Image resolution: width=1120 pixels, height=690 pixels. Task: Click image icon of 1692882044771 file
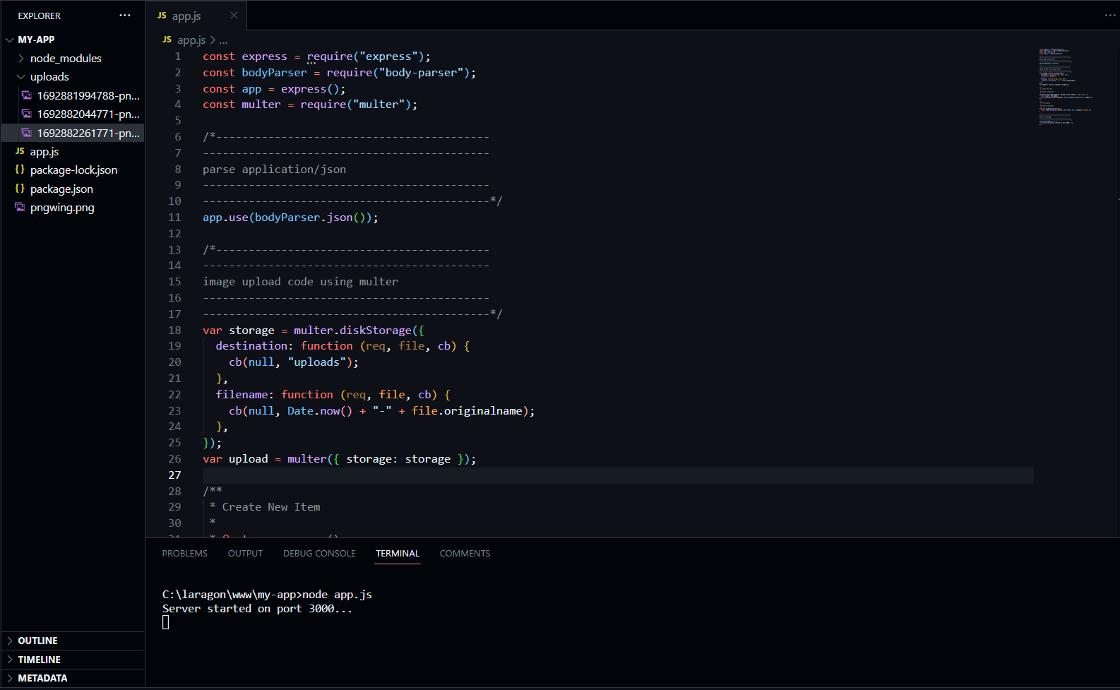[27, 114]
